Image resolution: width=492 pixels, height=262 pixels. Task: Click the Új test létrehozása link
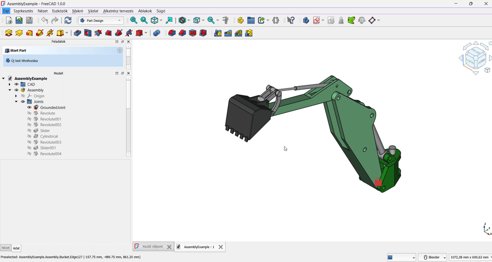(24, 61)
